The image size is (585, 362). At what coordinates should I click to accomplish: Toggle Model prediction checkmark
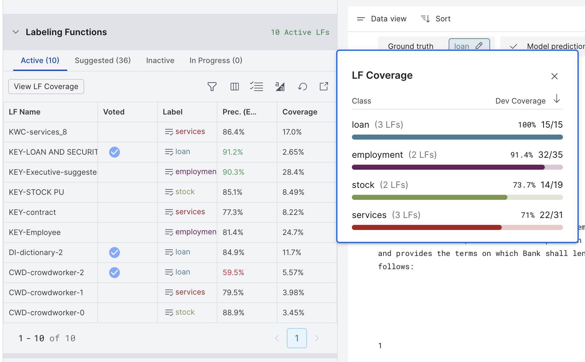pyautogui.click(x=513, y=46)
